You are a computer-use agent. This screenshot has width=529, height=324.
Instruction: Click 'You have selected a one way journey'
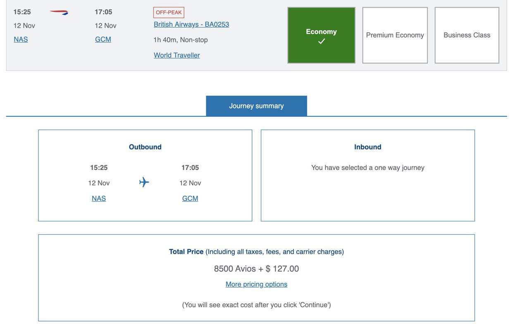pyautogui.click(x=368, y=168)
